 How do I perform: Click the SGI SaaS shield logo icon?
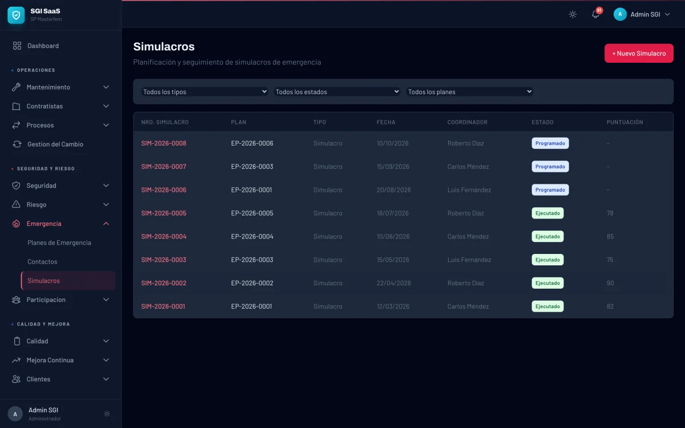pyautogui.click(x=16, y=15)
